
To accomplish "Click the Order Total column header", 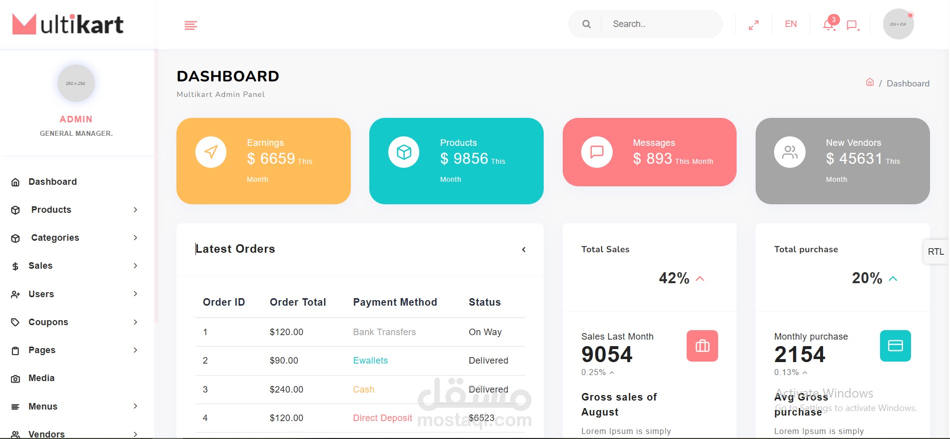I will click(298, 302).
